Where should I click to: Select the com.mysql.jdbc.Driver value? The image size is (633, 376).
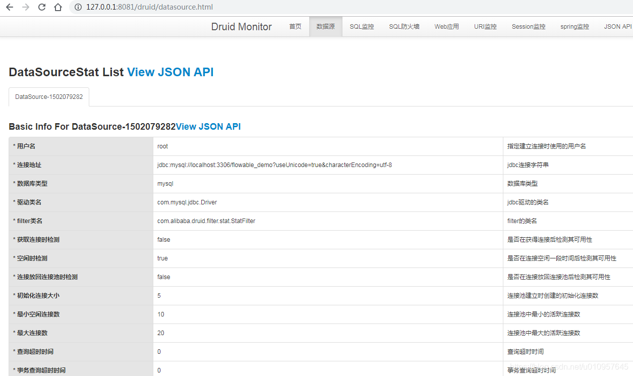[x=187, y=202]
